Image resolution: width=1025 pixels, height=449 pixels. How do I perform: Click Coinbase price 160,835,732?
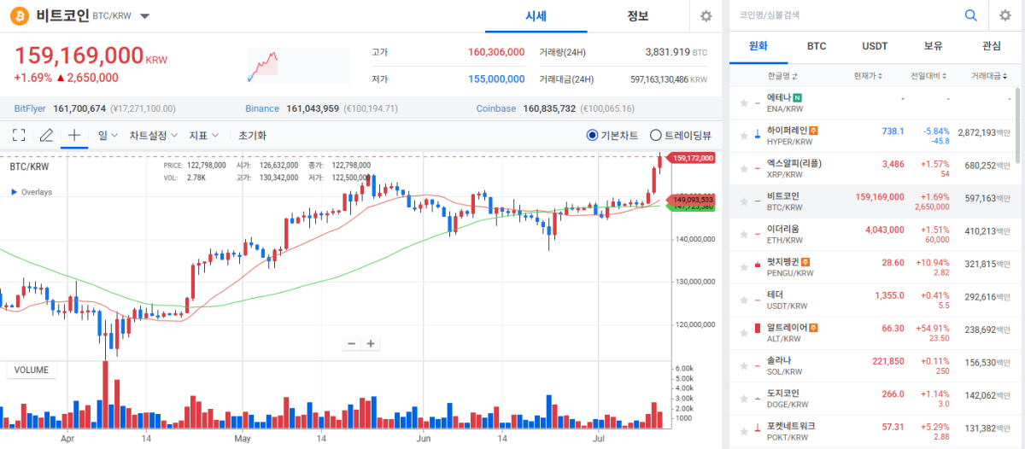[548, 109]
